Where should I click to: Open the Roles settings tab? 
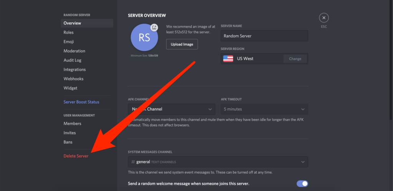point(69,33)
